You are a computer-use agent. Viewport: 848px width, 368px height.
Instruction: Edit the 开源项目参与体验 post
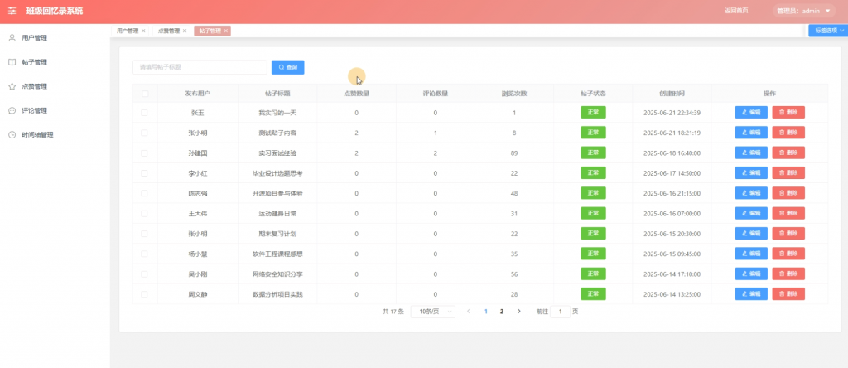tap(750, 193)
